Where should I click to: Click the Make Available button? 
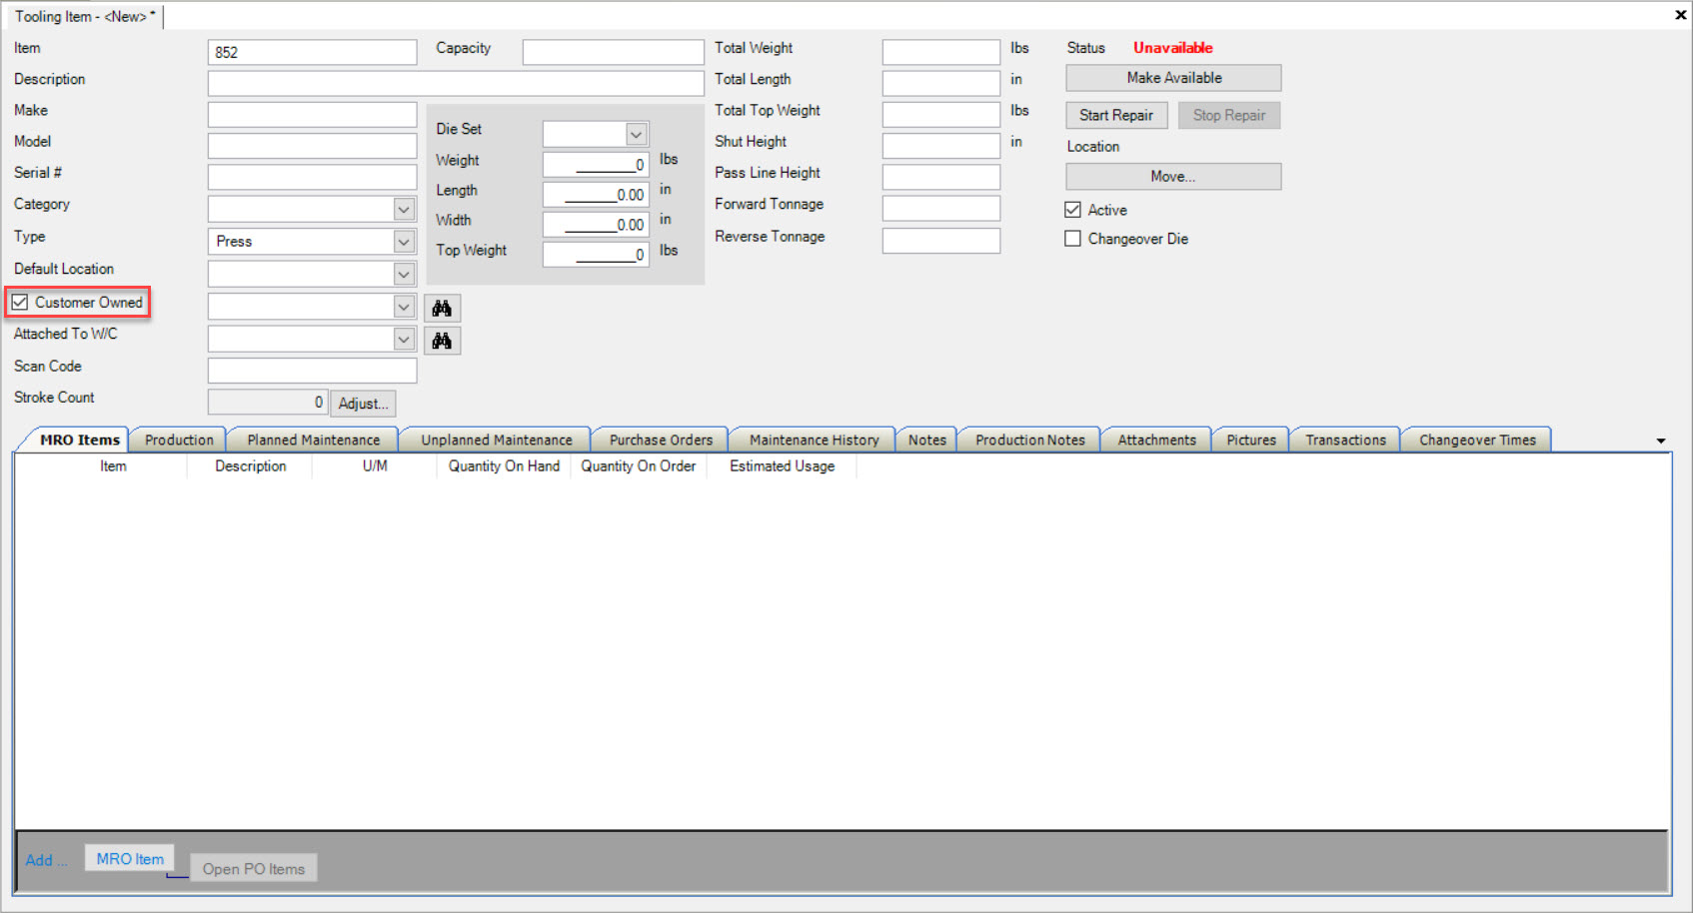[1173, 78]
